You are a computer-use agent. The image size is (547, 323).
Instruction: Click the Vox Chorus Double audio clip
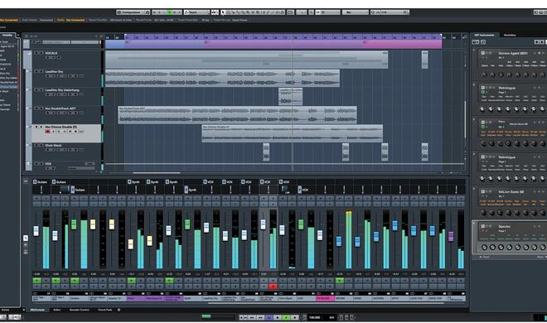292,133
